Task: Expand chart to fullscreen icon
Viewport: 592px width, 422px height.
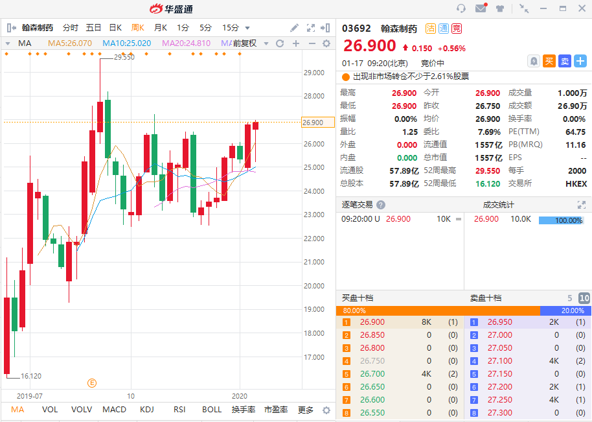Action: click(311, 28)
